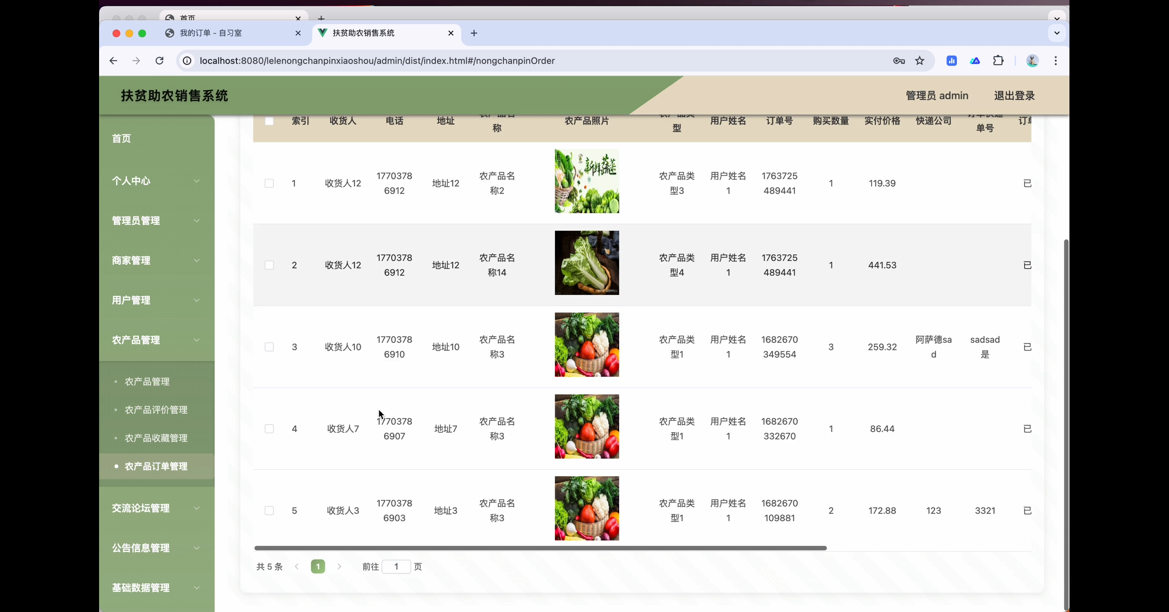Bookmark this page with star icon
Image resolution: width=1169 pixels, height=612 pixels.
920,61
